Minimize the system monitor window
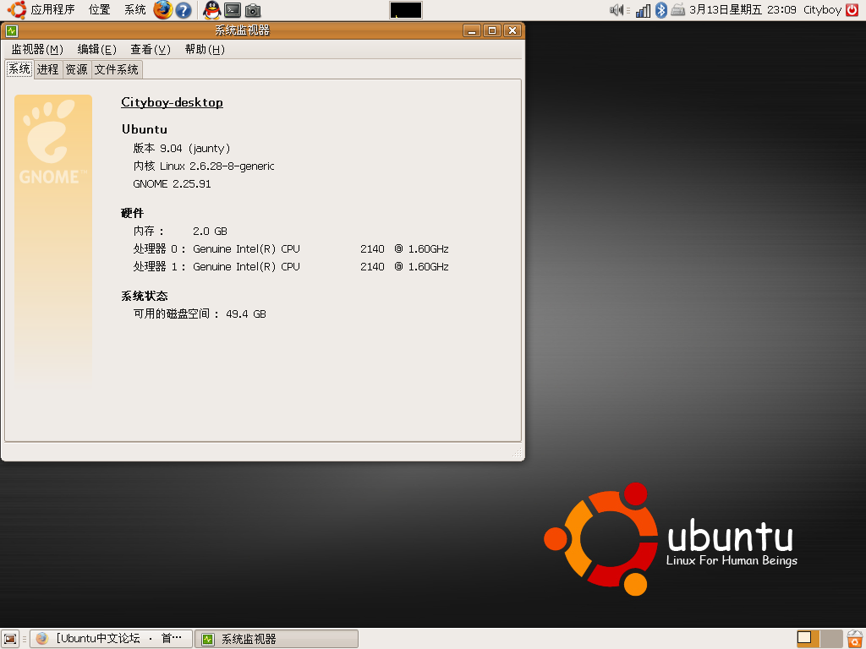The image size is (866, 649). tap(471, 31)
